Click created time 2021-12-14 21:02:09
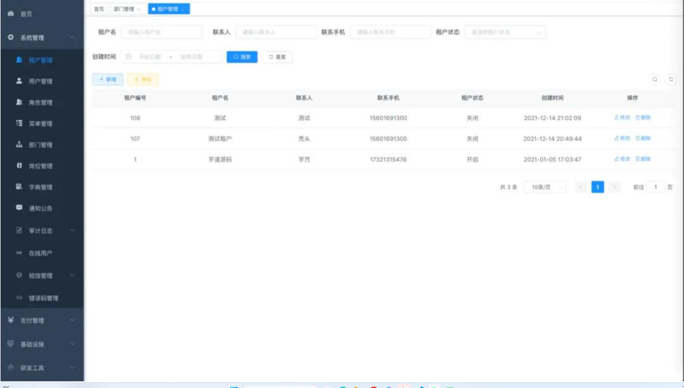 552,118
